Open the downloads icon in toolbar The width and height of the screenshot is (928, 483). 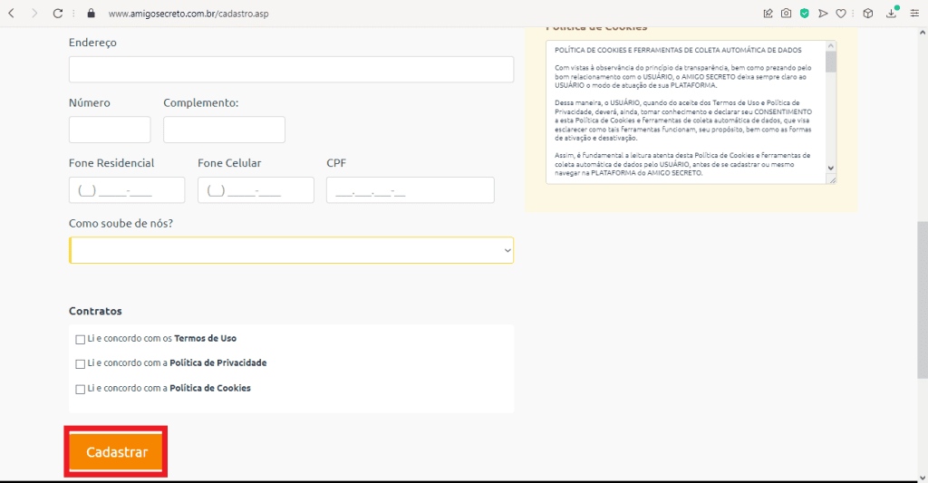pos(892,14)
